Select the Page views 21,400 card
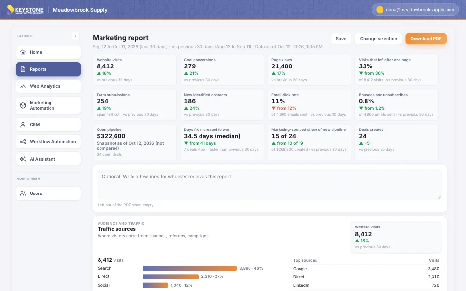 coord(309,70)
